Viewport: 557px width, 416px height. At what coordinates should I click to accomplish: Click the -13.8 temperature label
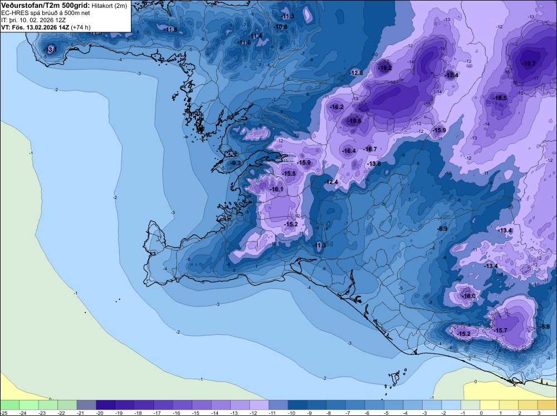(374, 164)
